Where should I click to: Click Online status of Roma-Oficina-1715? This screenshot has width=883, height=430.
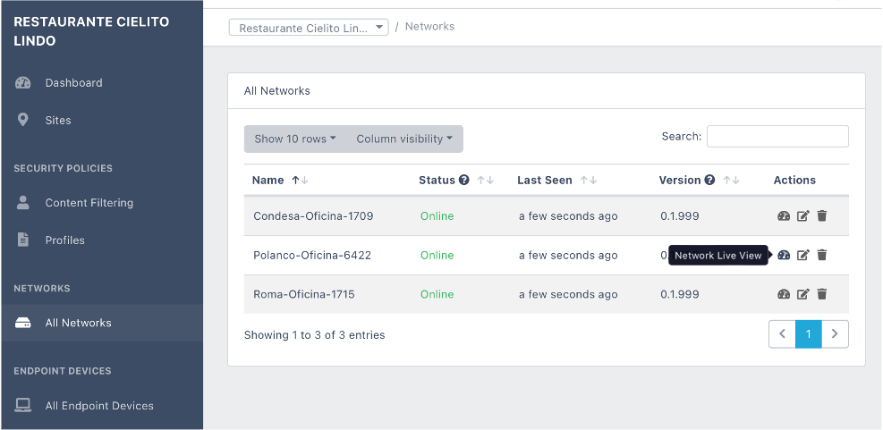pos(437,294)
